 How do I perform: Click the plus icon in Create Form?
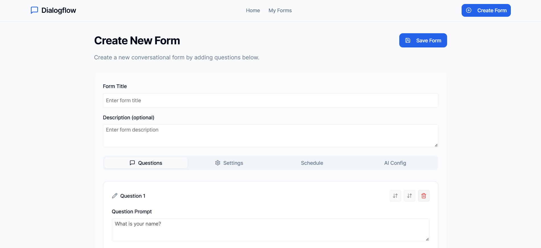[x=469, y=10]
